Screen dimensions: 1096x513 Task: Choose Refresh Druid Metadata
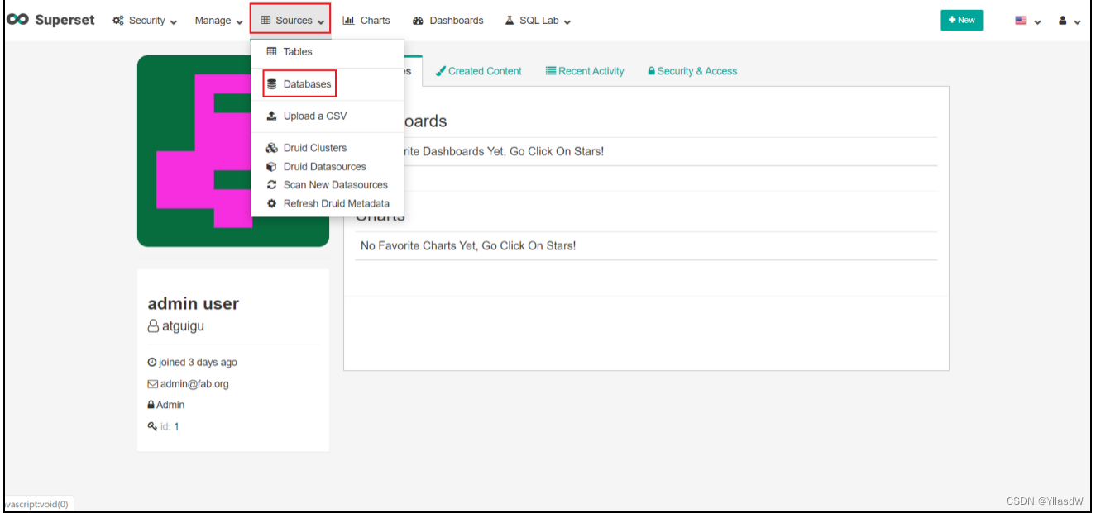click(327, 203)
